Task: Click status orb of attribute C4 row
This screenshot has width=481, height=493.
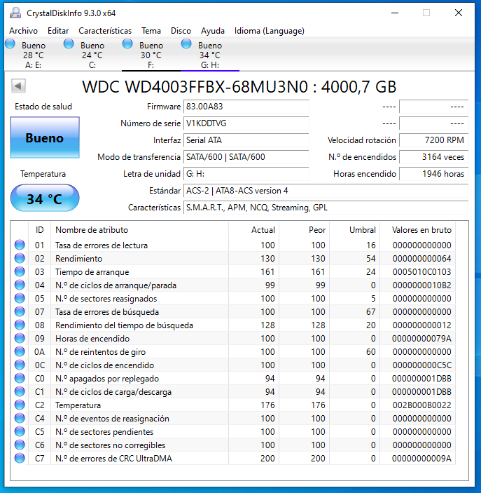Action: (x=20, y=418)
